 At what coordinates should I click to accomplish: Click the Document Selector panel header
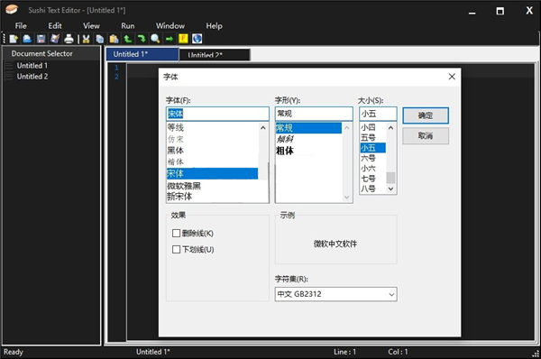[51, 53]
